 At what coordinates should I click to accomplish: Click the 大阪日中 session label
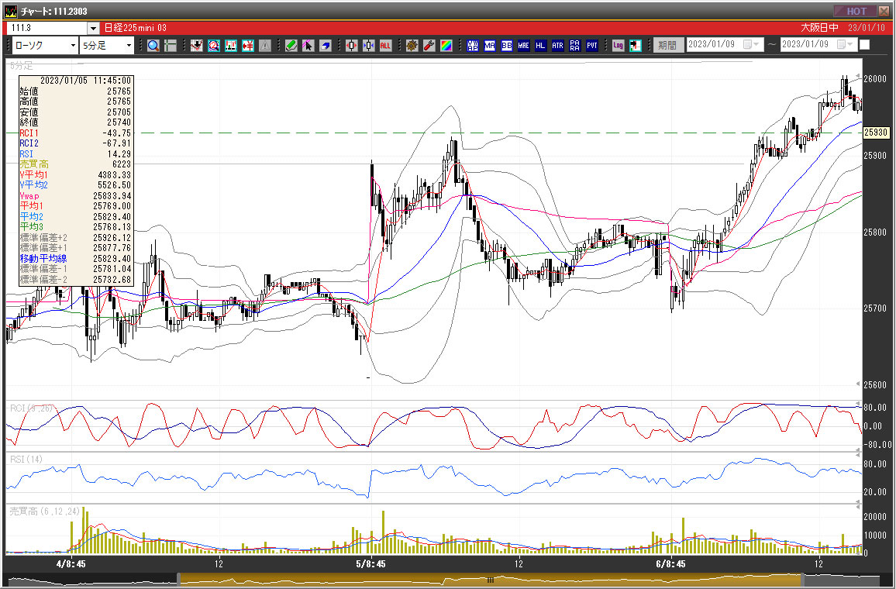click(819, 28)
